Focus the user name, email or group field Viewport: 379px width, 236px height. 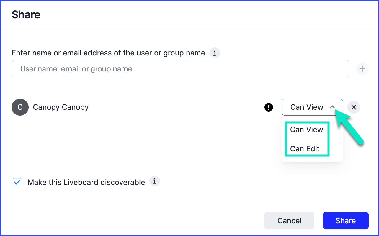click(x=180, y=69)
